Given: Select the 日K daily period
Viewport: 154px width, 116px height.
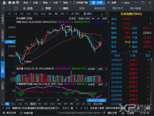Looking at the screenshot, I should click(9, 14).
